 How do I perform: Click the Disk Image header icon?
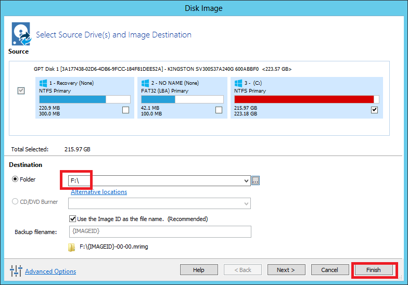point(20,34)
